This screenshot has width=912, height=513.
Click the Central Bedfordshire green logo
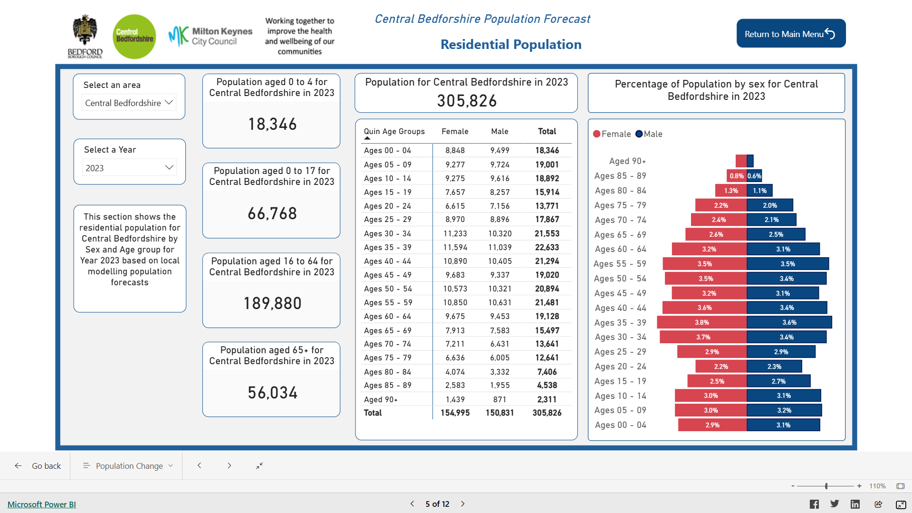click(134, 37)
